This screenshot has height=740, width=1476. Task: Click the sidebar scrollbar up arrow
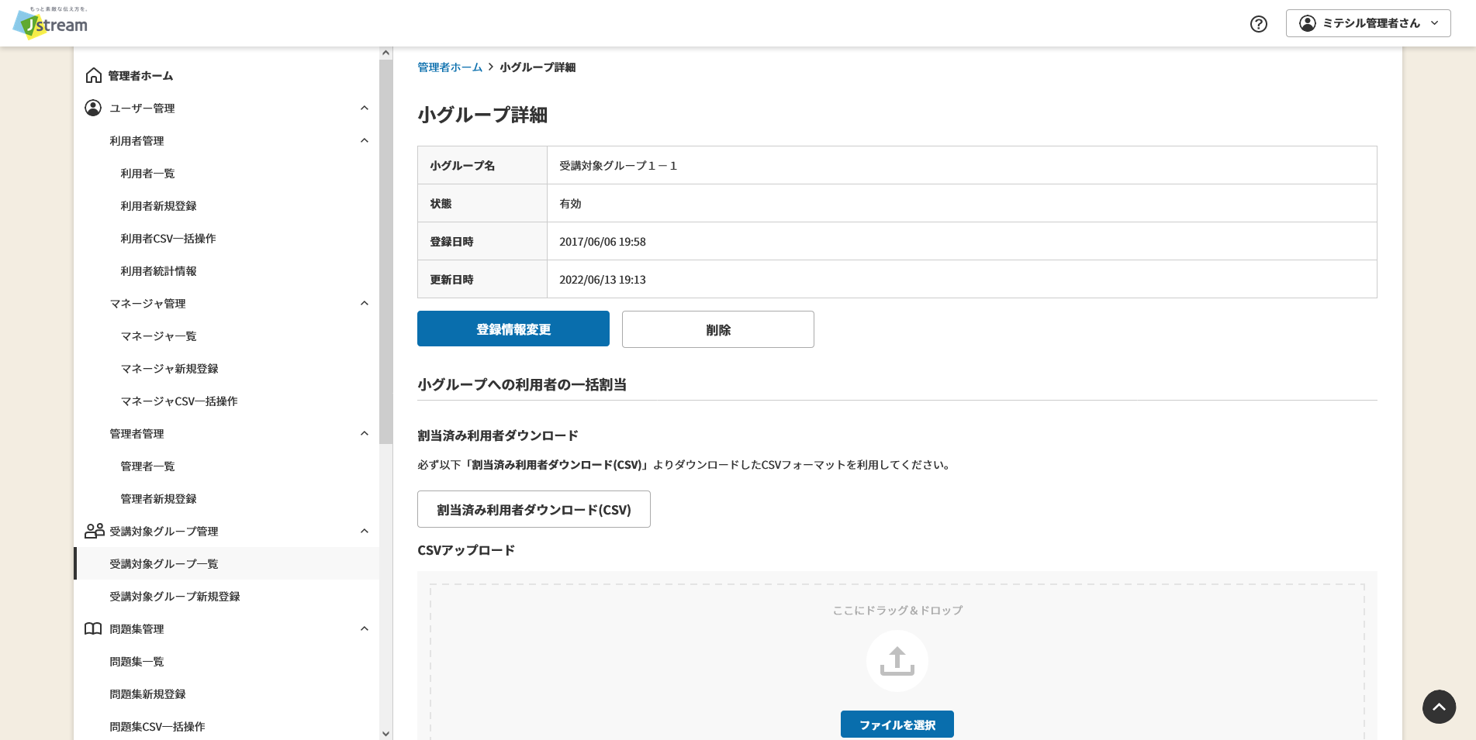tap(386, 53)
